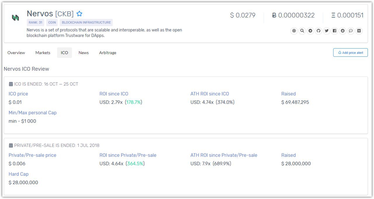Click the calendar icon beside PRIVATE/PRE-SALE IS ENDED
Viewport: 374px width, 199px height.
click(11, 146)
